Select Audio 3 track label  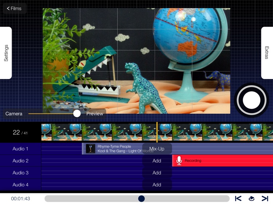pyautogui.click(x=20, y=173)
